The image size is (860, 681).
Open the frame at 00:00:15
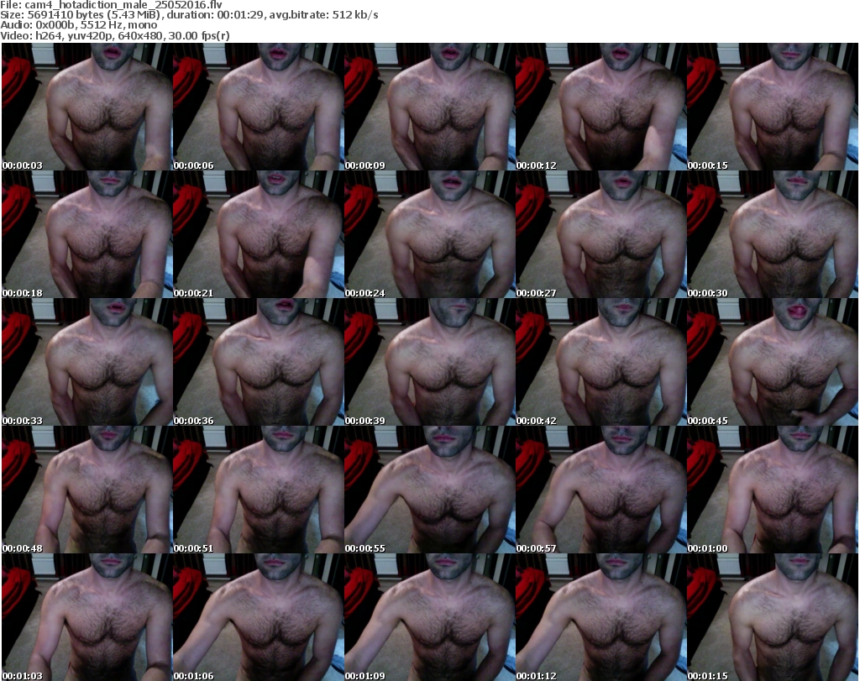pos(773,107)
